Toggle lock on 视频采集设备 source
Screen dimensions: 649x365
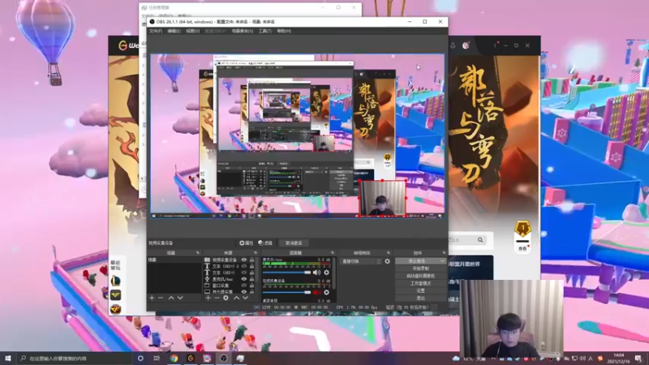tap(251, 260)
